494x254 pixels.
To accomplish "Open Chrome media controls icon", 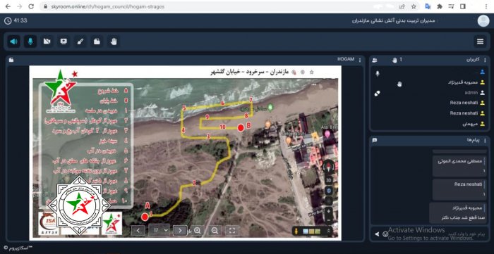I will click(451, 6).
